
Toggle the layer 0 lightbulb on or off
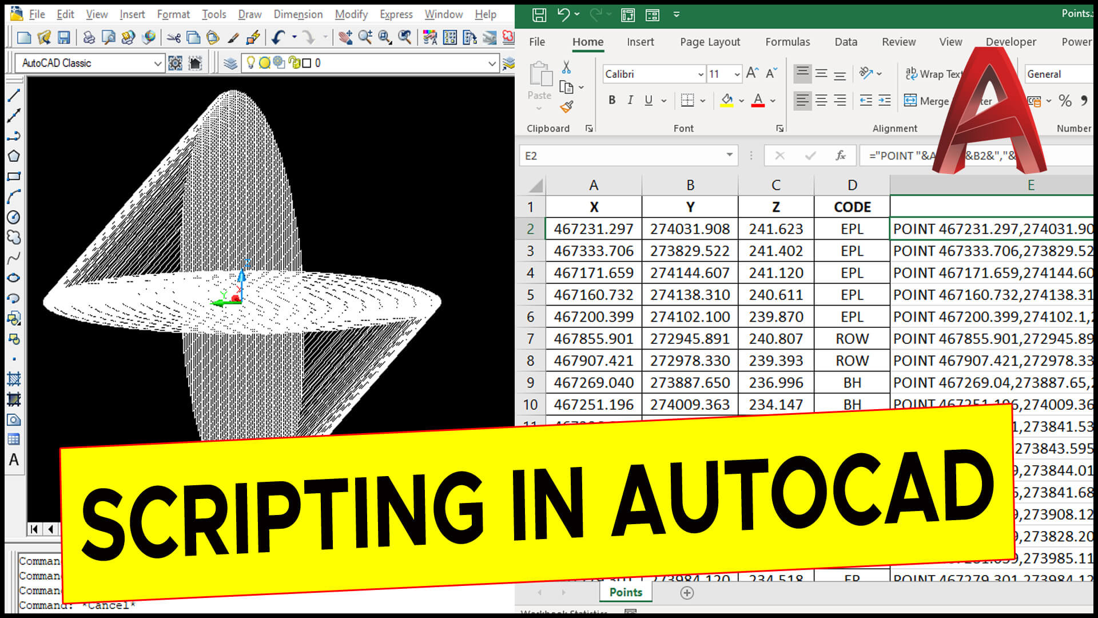(x=250, y=62)
